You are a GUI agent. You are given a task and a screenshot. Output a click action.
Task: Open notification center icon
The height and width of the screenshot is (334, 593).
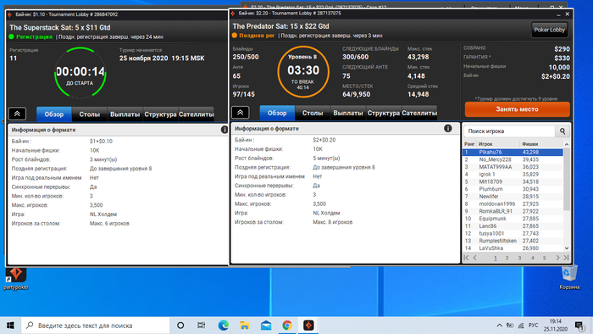(579, 326)
